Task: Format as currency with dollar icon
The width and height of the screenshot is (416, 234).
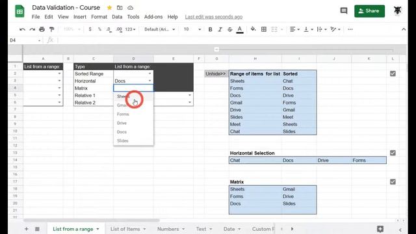Action: pyautogui.click(x=90, y=29)
